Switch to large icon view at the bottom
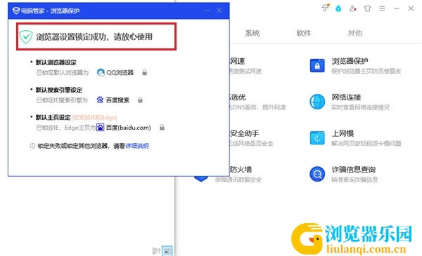The image size is (422, 256). coord(167,251)
